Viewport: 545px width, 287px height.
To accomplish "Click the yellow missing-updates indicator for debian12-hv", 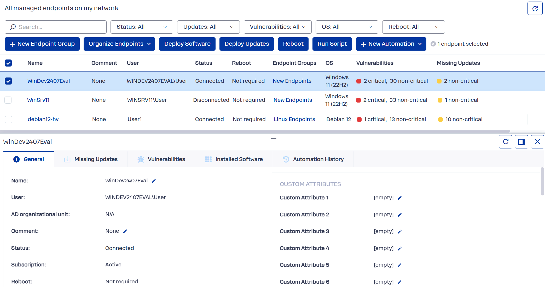I will click(440, 119).
